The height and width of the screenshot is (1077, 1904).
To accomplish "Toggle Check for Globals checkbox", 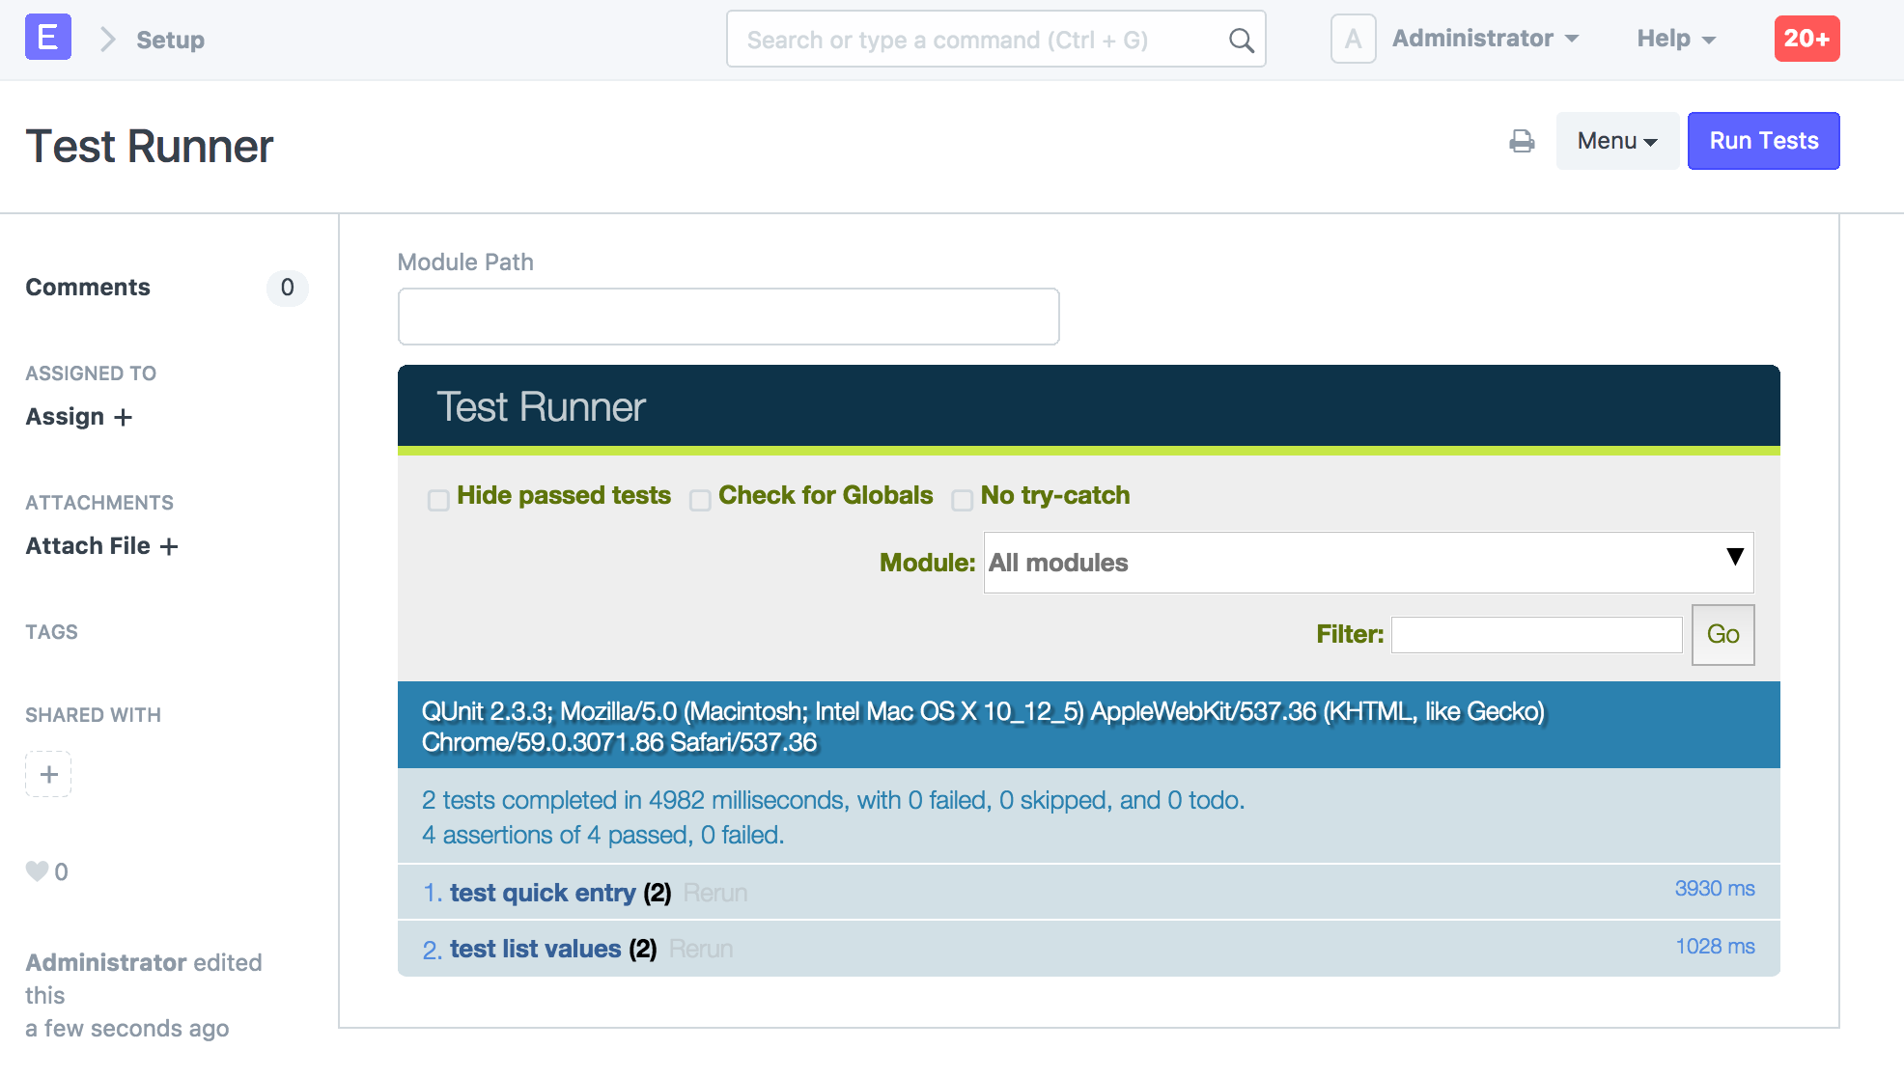I will (x=700, y=500).
